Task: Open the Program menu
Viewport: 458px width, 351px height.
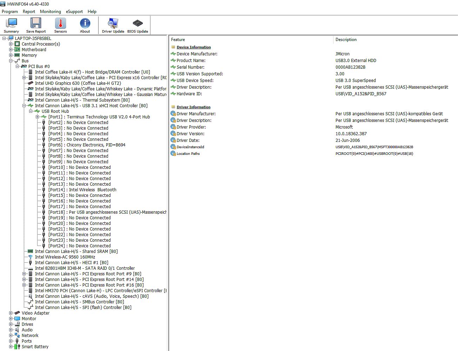Action: (10, 12)
